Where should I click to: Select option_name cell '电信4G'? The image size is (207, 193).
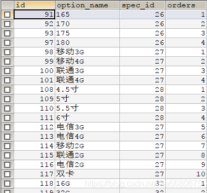[88, 137]
